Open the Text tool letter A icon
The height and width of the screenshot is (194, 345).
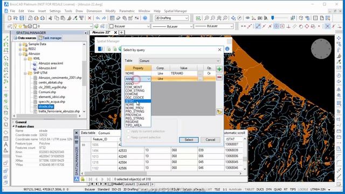(x=6, y=144)
